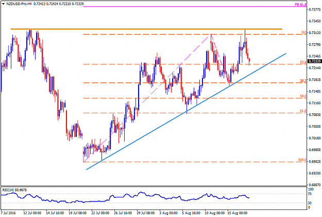
Task: Click the RSI scale value 70
Action: 310,194
